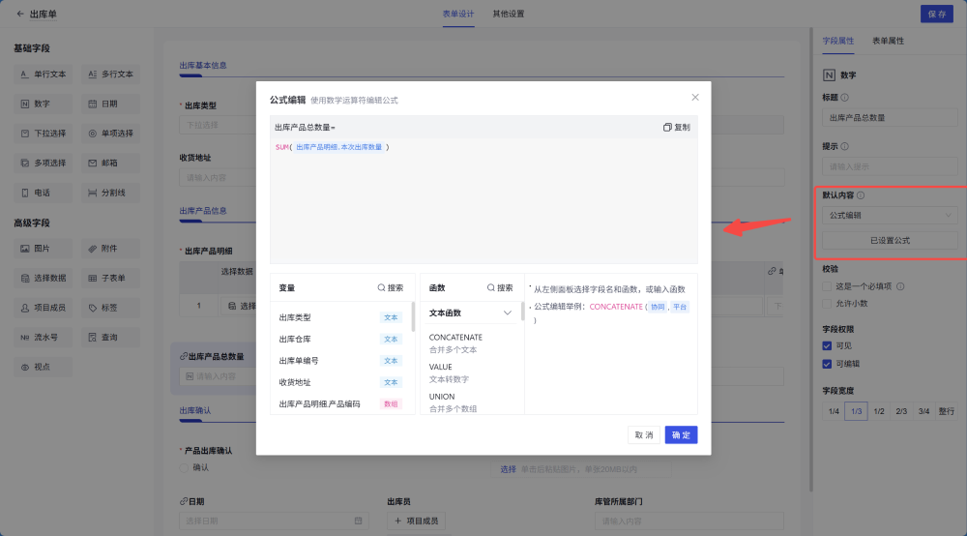This screenshot has height=536, width=967.
Task: Click the 取消 button
Action: pyautogui.click(x=643, y=435)
